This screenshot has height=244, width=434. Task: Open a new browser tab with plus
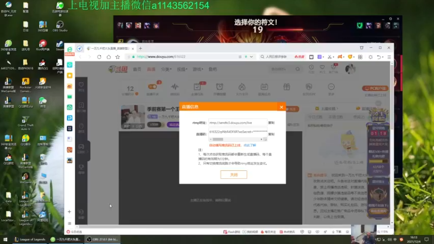click(141, 48)
